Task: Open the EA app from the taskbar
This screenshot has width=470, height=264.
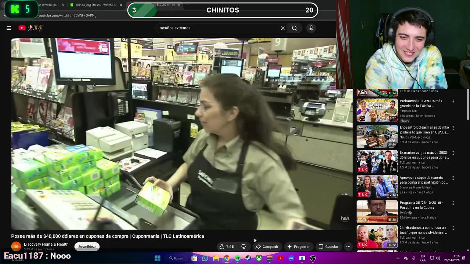Action: (x=291, y=258)
